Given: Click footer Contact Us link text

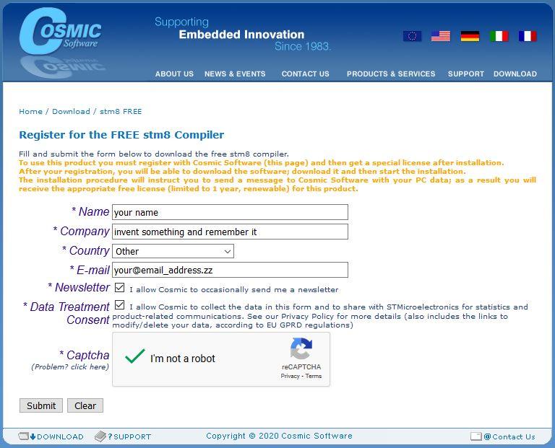Looking at the screenshot, I should [x=514, y=436].
